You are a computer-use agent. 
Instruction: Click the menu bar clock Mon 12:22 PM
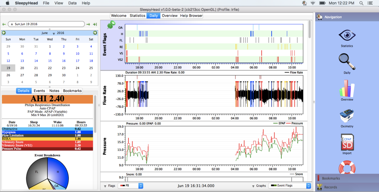pyautogui.click(x=342, y=3)
